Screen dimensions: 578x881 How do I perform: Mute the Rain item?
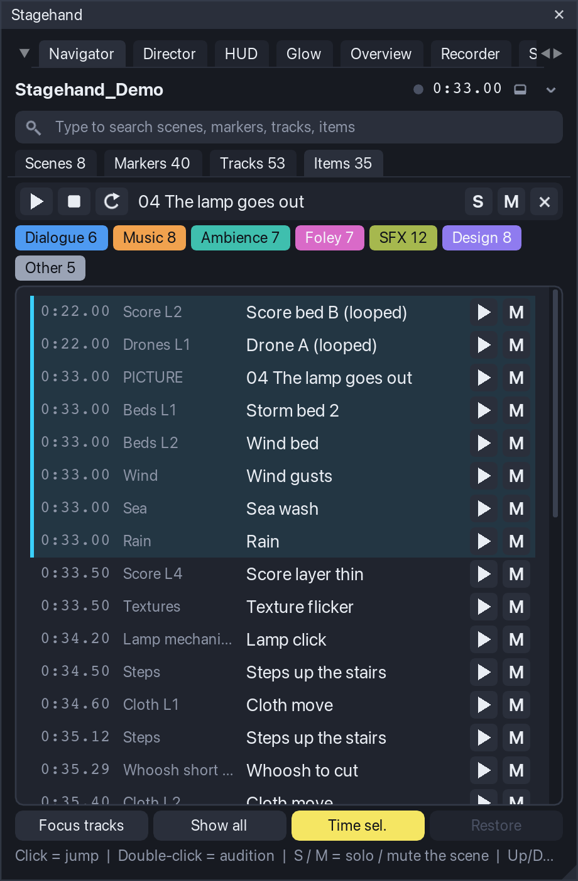516,541
